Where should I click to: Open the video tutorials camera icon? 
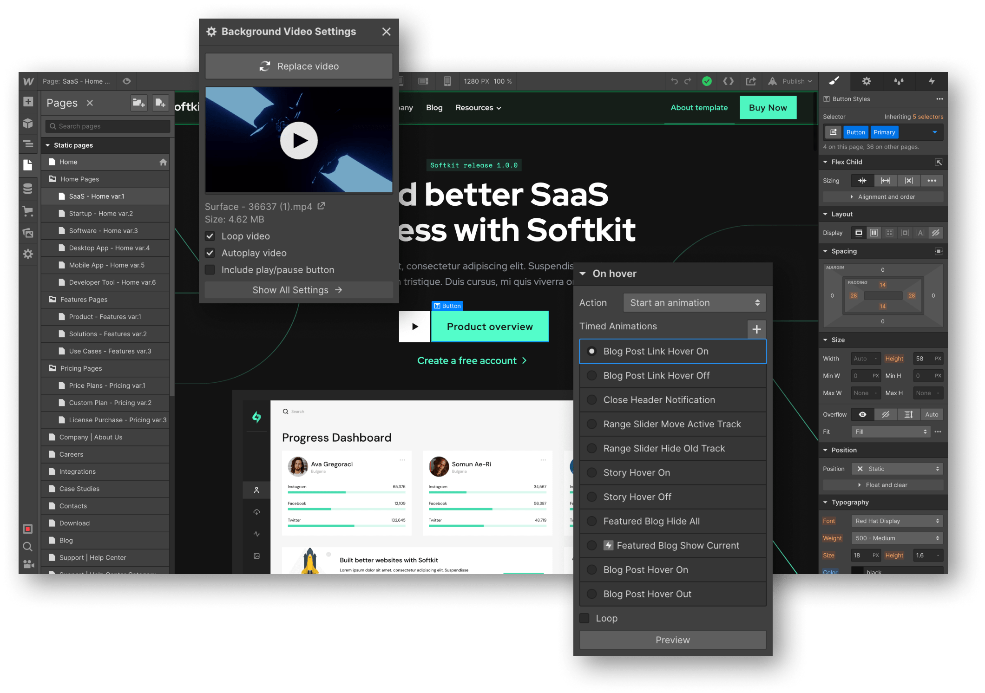28,564
